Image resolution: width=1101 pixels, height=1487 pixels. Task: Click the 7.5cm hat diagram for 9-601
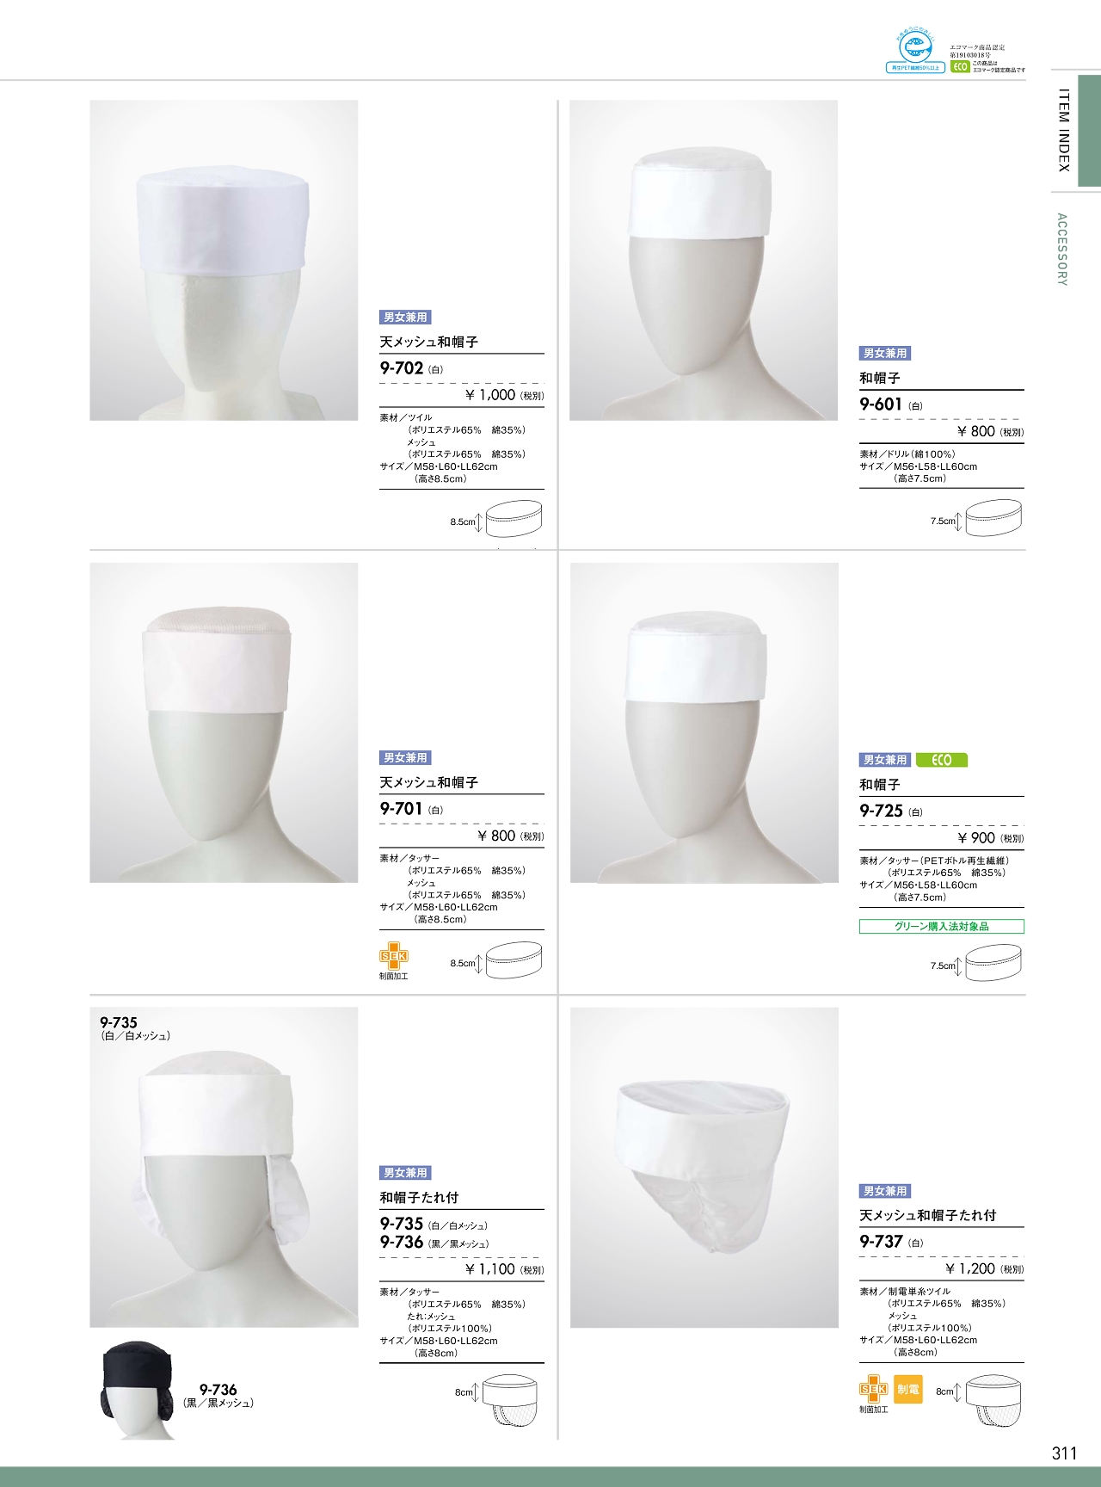point(994,519)
